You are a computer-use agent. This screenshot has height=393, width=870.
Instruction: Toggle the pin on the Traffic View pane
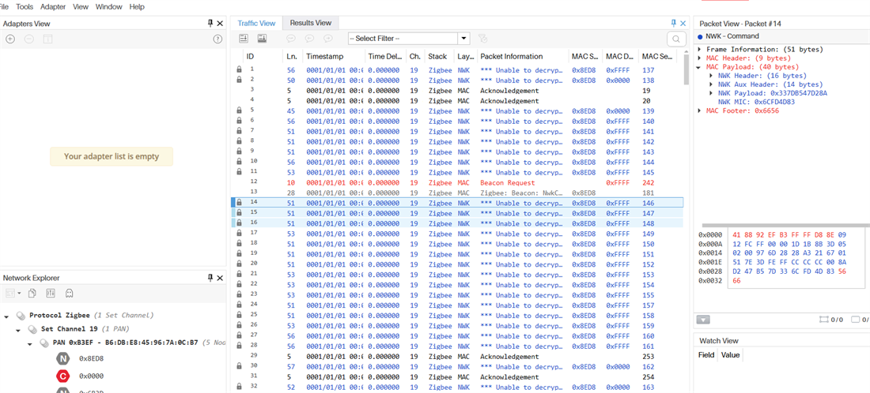tap(674, 23)
